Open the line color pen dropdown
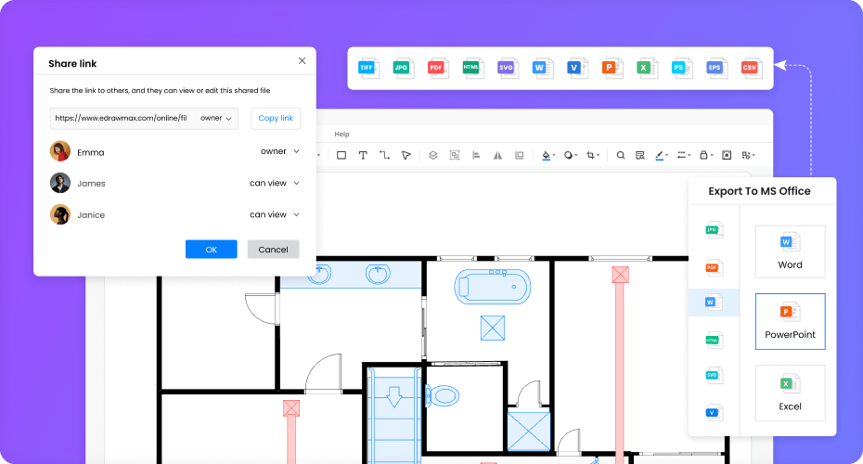Image resolution: width=863 pixels, height=464 pixels. [662, 155]
